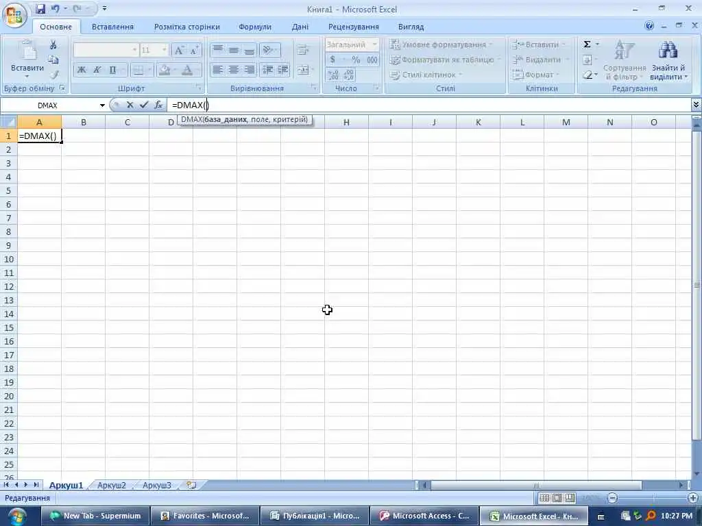This screenshot has width=702, height=526.
Task: Confirm the formula entry with the checkmark
Action: click(144, 105)
